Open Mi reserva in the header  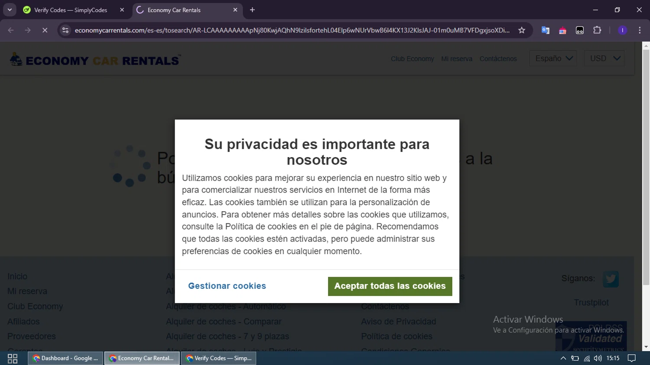tap(457, 59)
